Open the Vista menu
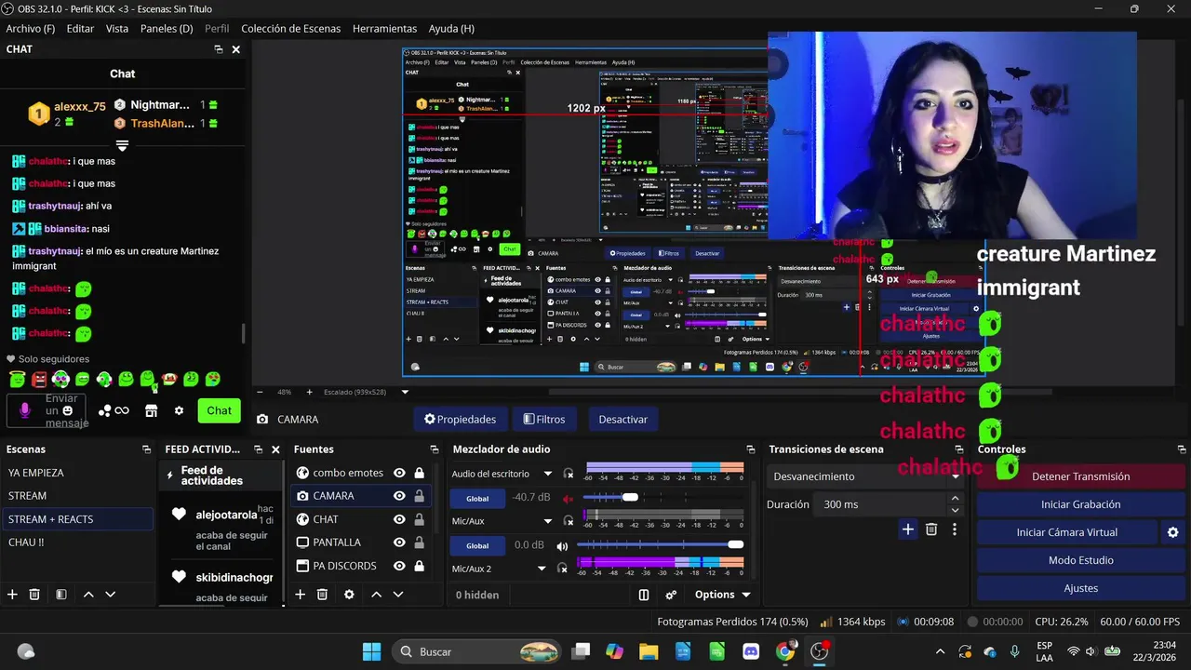 [117, 29]
